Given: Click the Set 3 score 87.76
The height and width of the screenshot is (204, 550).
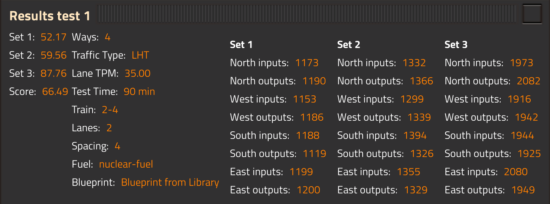Looking at the screenshot, I should (x=53, y=73).
